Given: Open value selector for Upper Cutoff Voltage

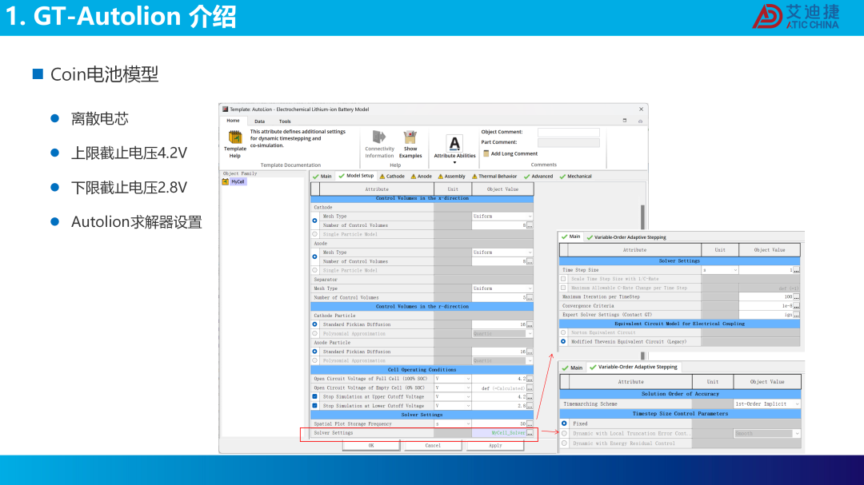Looking at the screenshot, I should point(530,397).
